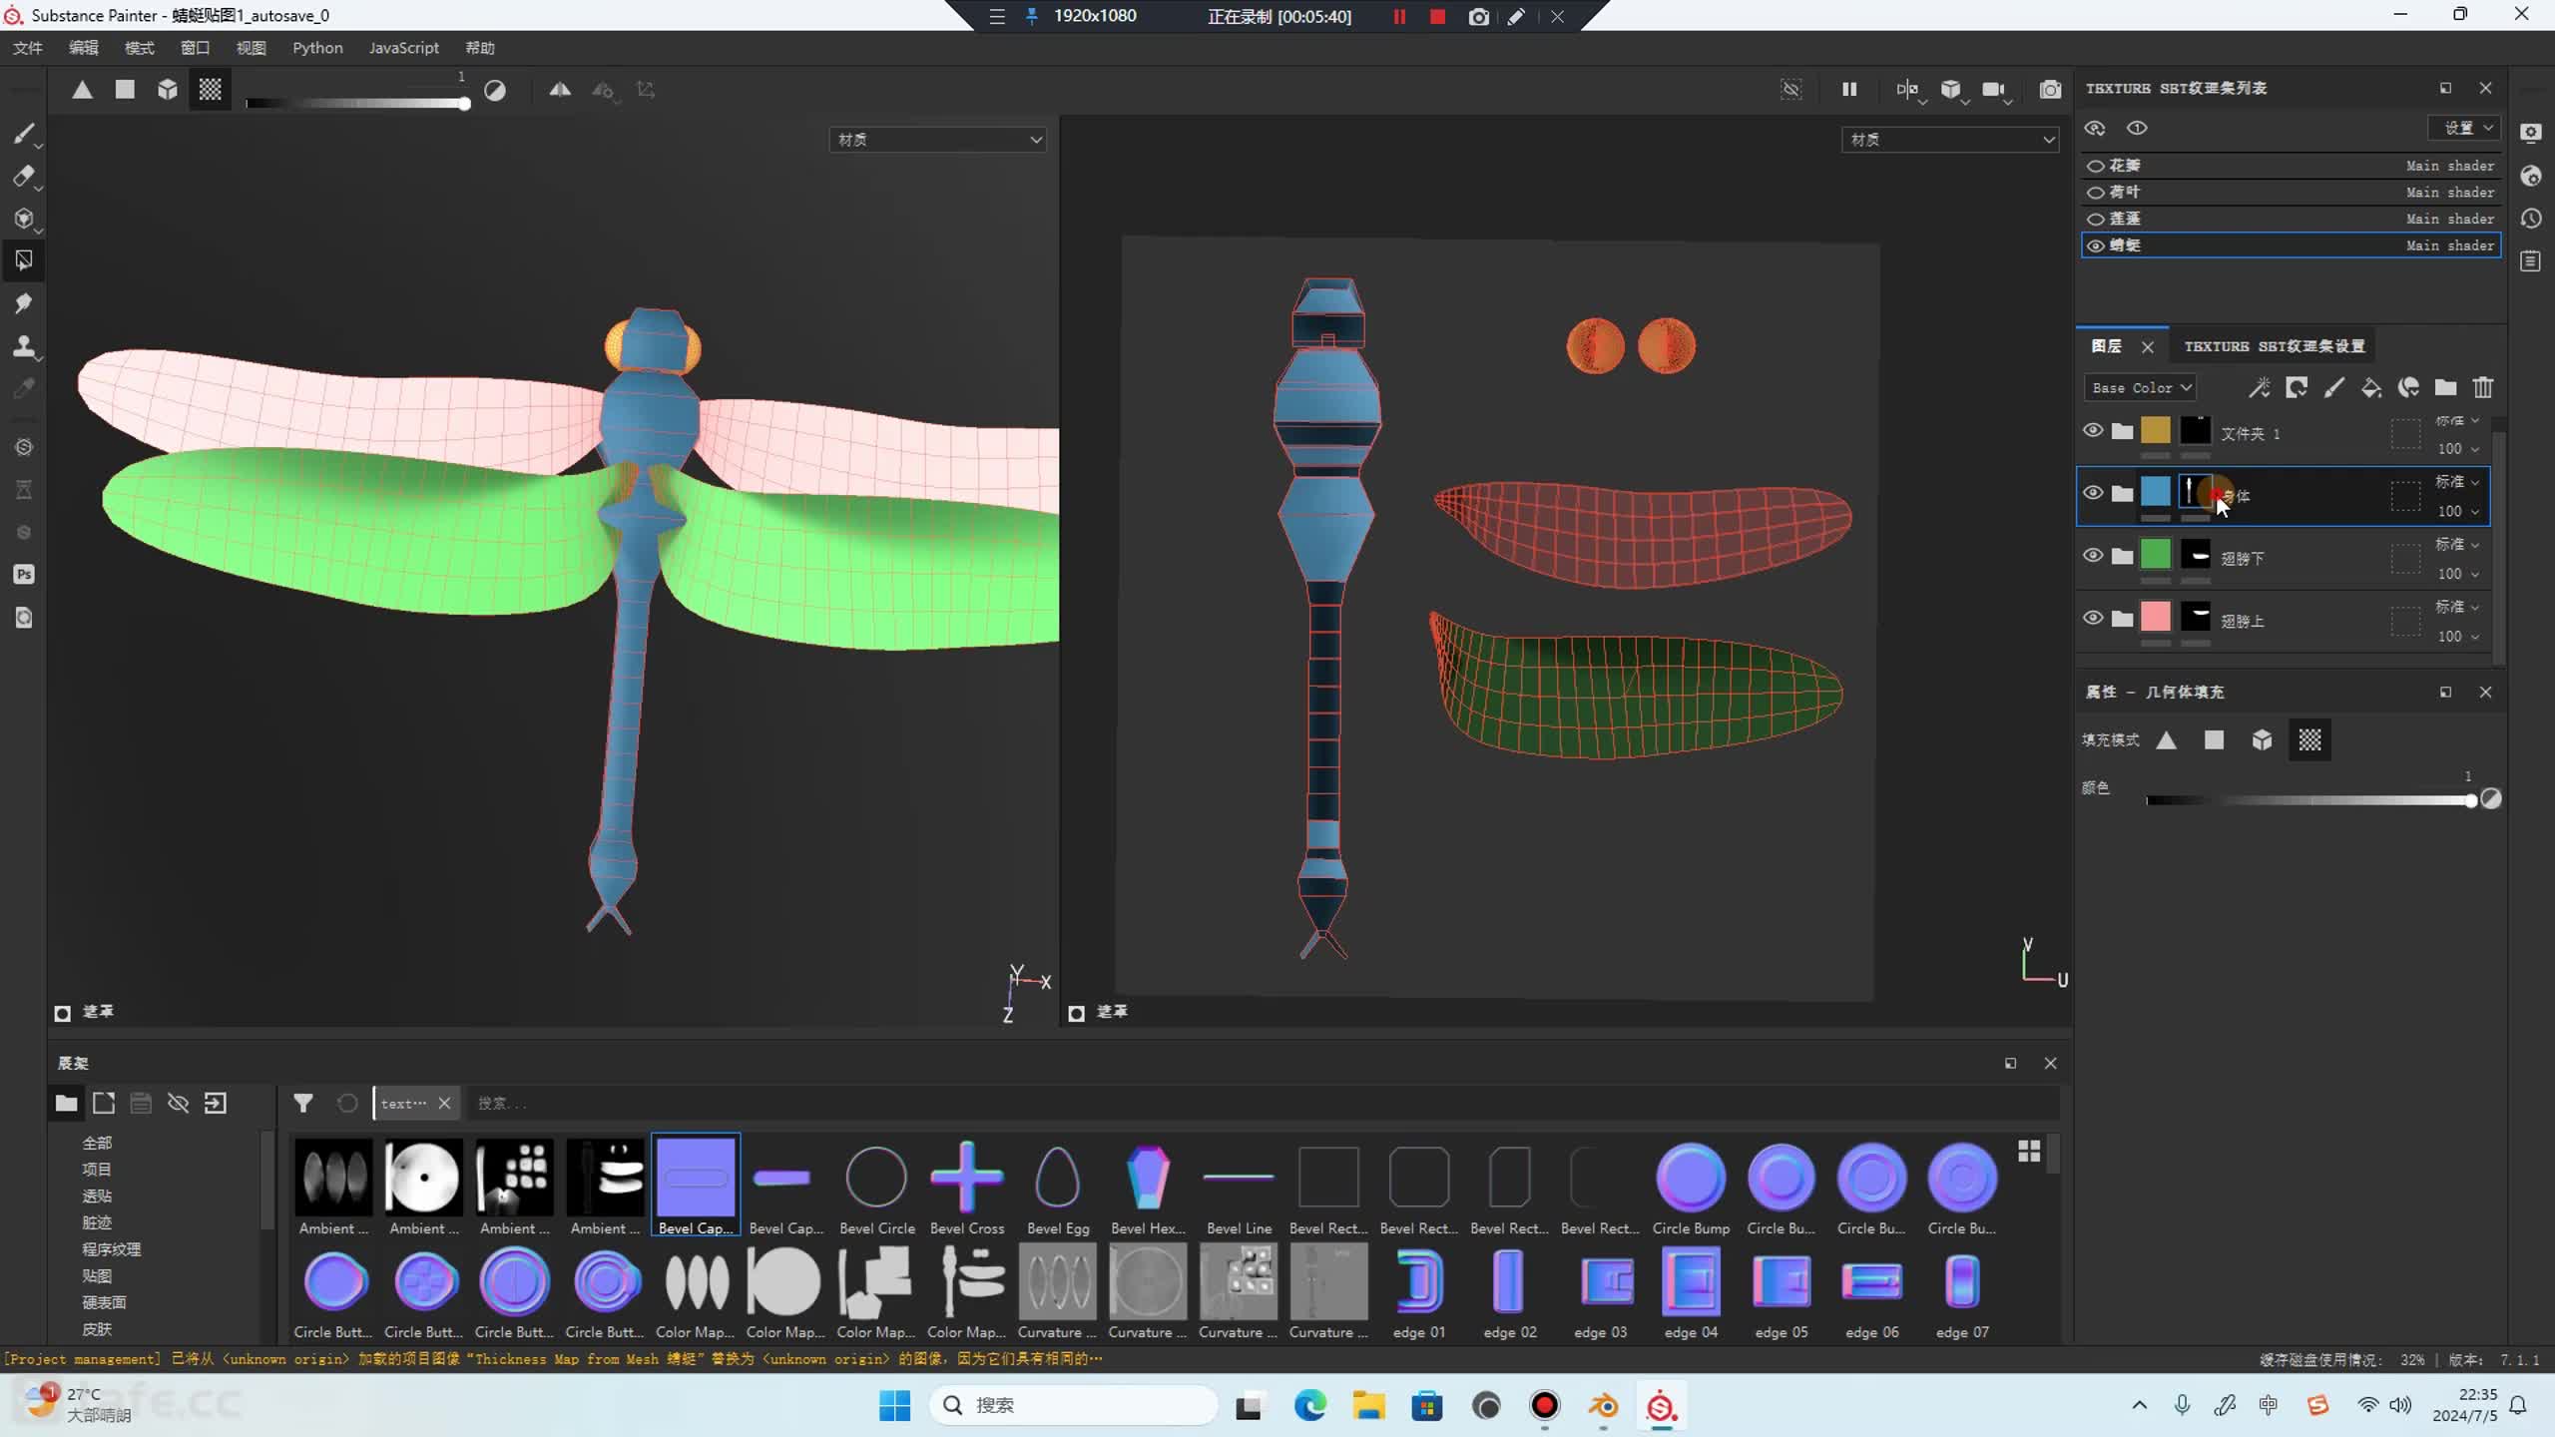Screen dimensions: 2555x1437
Task: Click the invert color icon in top toolbar
Action: point(495,91)
